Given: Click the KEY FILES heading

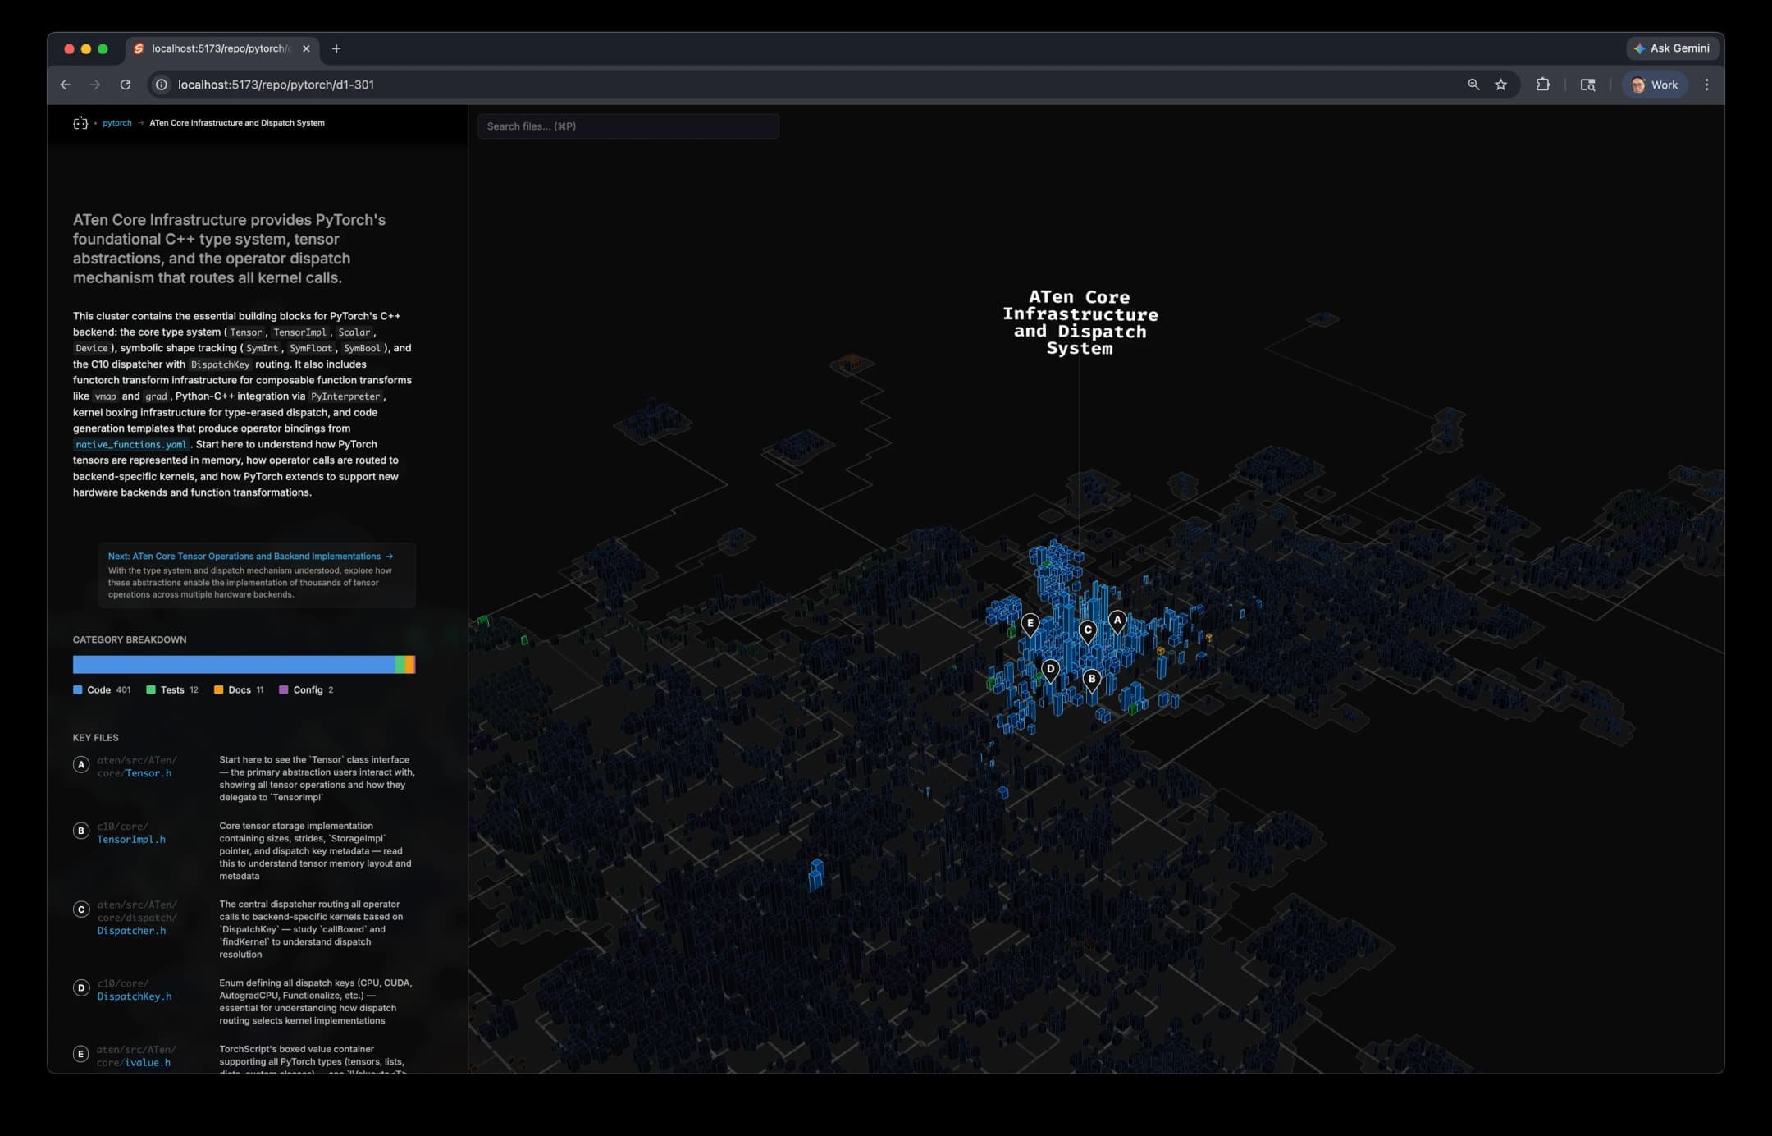Looking at the screenshot, I should click(95, 738).
